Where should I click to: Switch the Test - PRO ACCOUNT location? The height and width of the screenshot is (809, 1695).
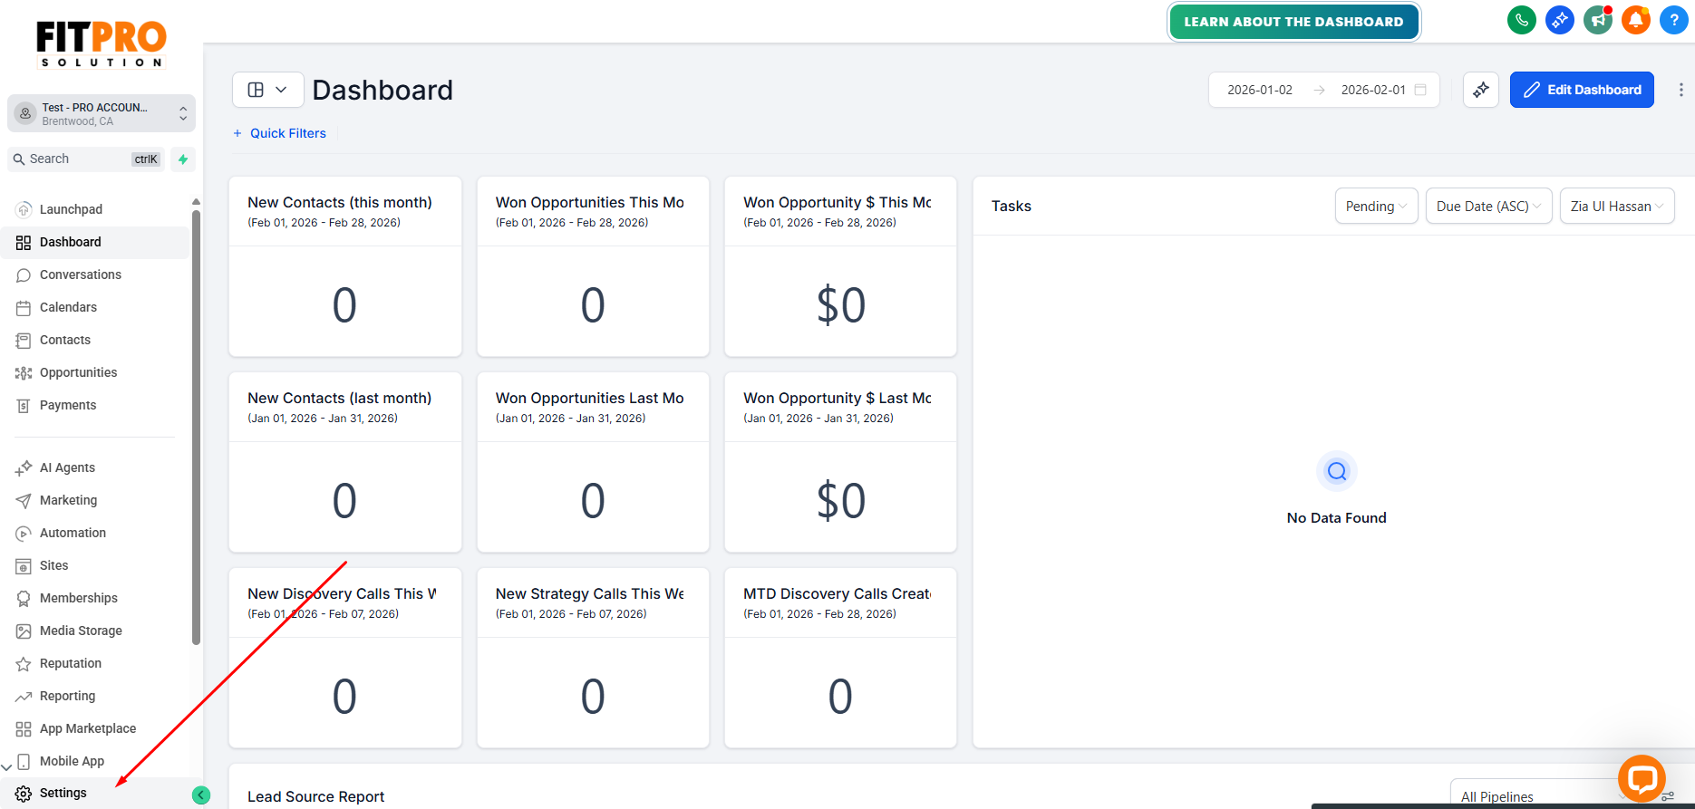point(102,113)
